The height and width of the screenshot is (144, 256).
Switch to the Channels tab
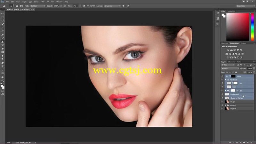coord(231,62)
